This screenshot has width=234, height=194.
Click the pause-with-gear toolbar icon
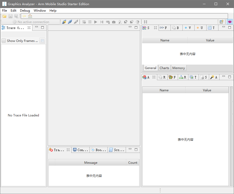point(84,22)
